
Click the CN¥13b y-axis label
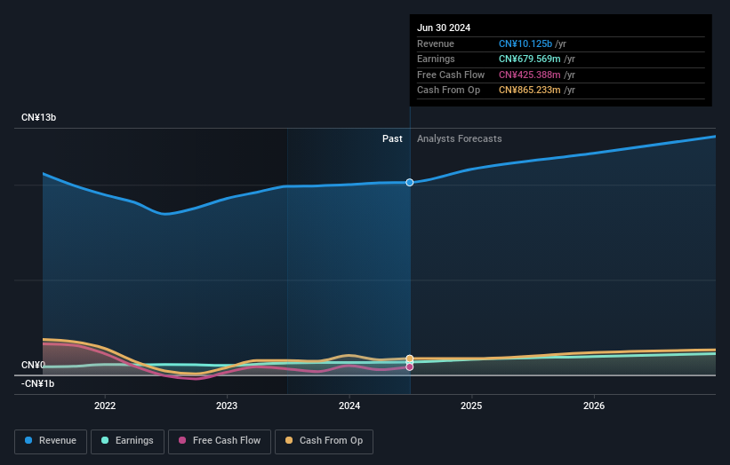[x=38, y=117]
